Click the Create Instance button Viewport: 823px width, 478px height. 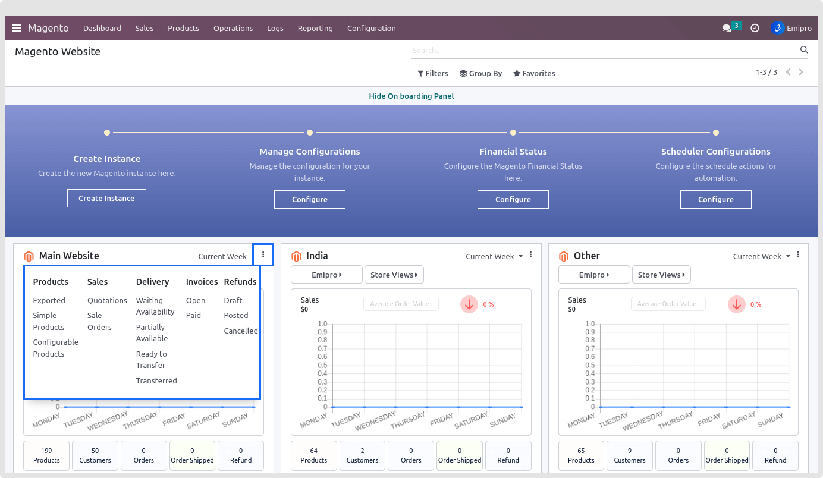pyautogui.click(x=106, y=198)
